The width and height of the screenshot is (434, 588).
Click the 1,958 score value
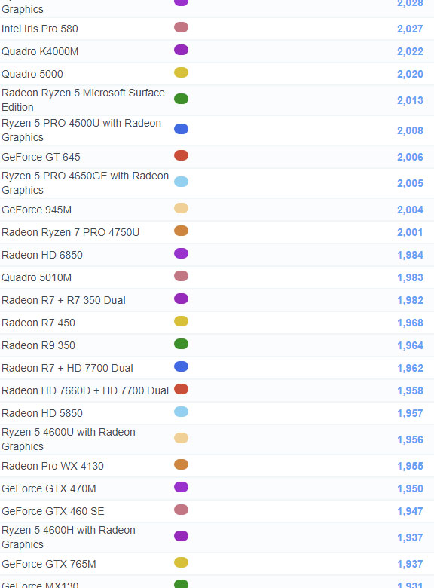point(410,390)
